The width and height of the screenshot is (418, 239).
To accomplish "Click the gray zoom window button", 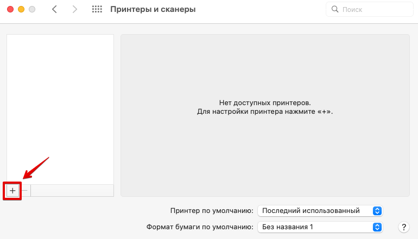I will click(33, 10).
